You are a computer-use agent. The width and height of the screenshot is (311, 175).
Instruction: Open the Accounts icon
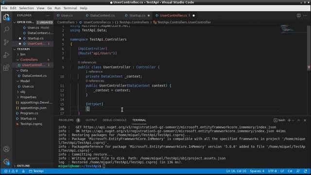6,149
